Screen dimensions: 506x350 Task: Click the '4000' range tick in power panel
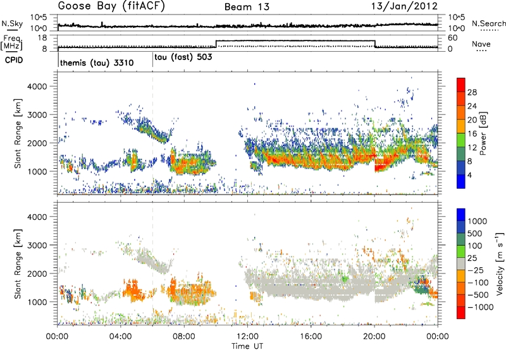point(37,87)
